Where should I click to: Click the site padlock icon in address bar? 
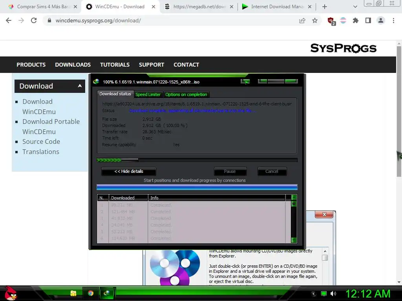tap(49, 20)
